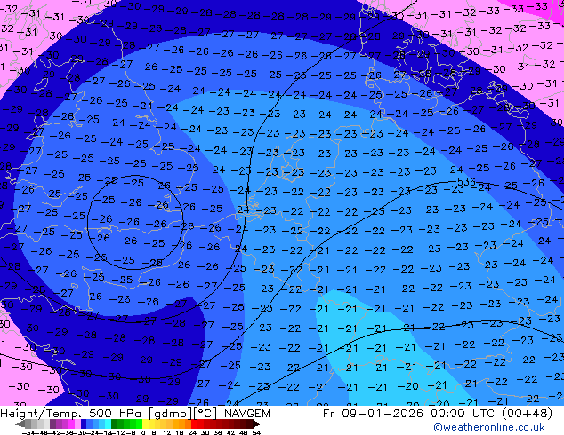
Task: Click the 536 height contour label
Action: point(466,182)
